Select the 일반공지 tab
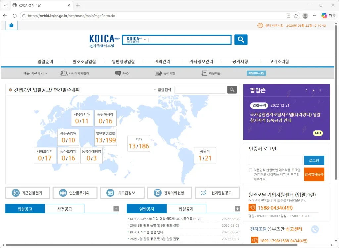The height and width of the screenshot is (248, 339). tap(147, 209)
